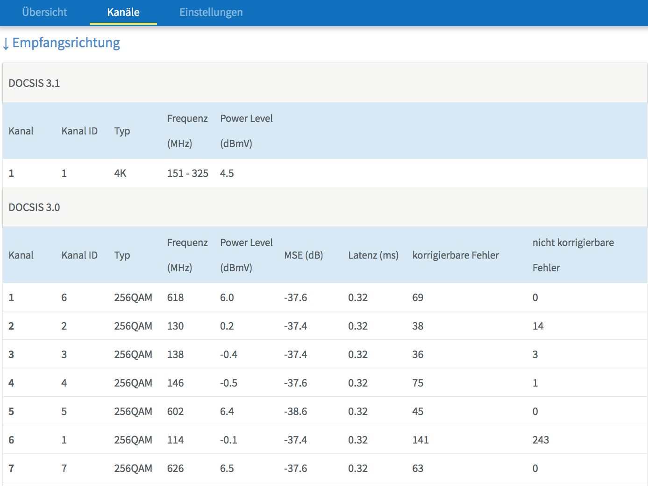Click correctable errors value 69
648x486 pixels.
(418, 297)
